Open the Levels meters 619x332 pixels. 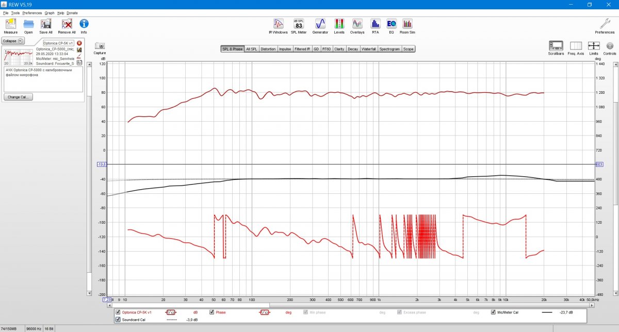(x=339, y=26)
